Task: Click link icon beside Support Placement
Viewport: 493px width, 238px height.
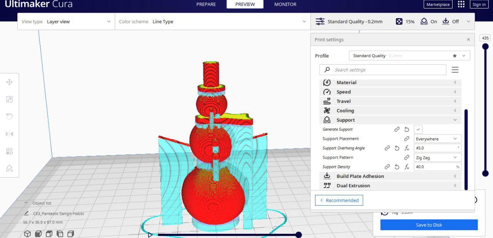Action: (x=406, y=139)
